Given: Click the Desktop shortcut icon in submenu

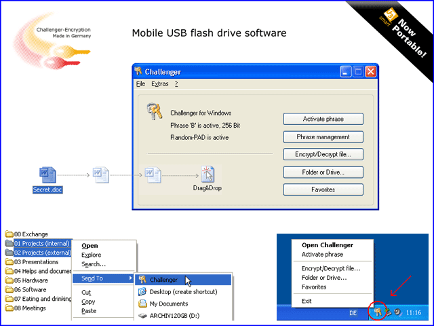Looking at the screenshot, I should coord(142,291).
